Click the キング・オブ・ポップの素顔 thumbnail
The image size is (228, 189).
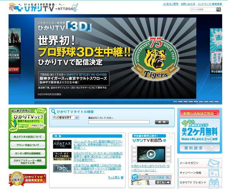click(x=62, y=156)
